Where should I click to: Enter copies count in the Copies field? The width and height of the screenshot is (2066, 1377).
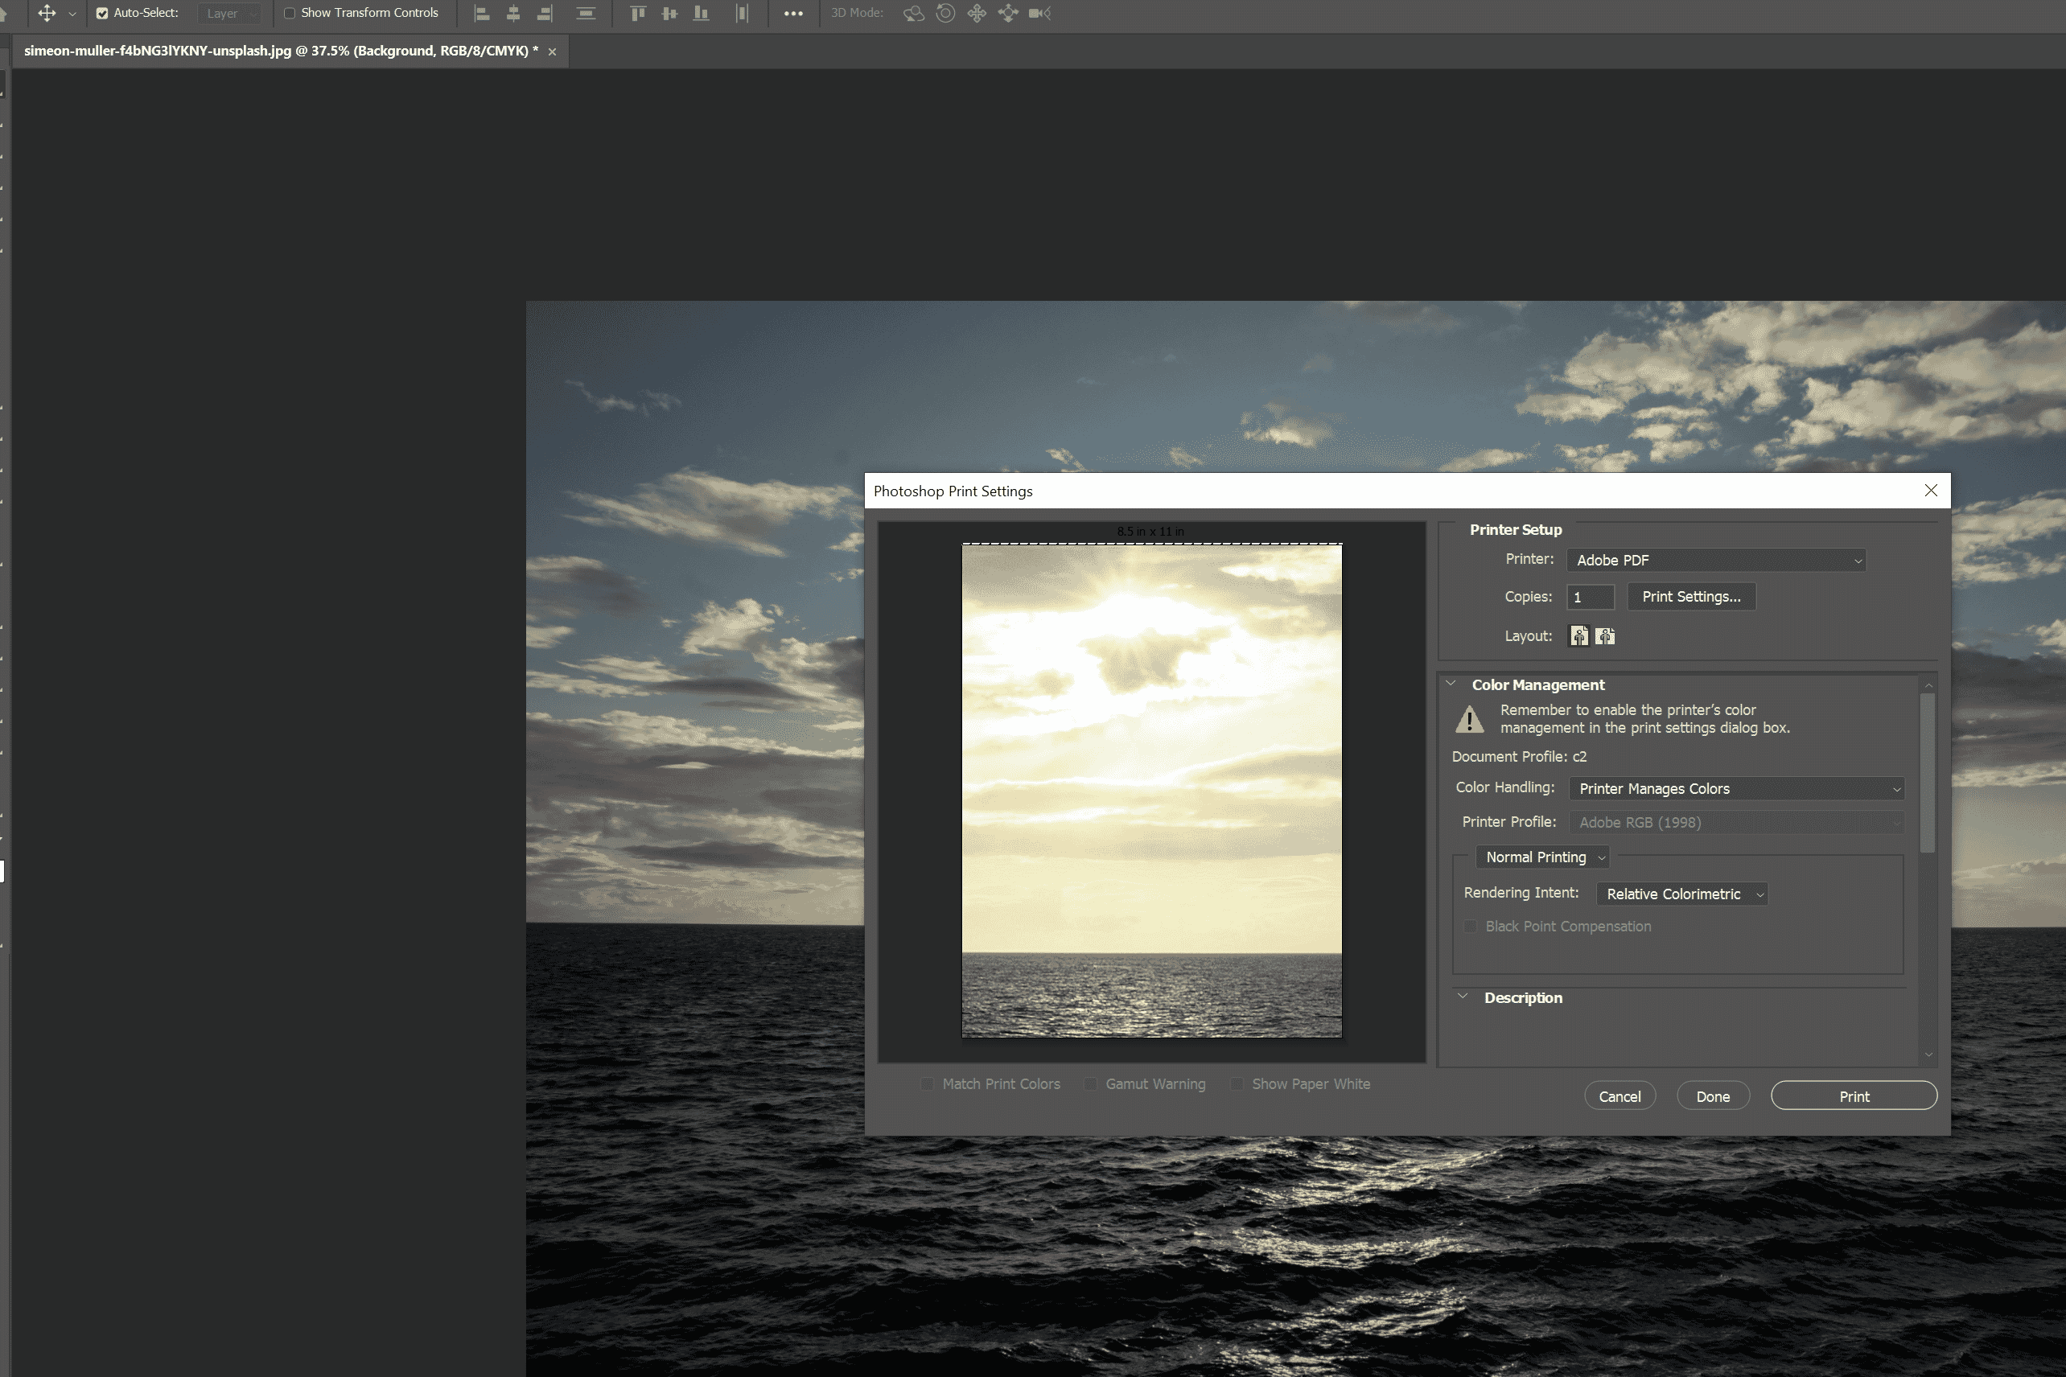(1590, 596)
